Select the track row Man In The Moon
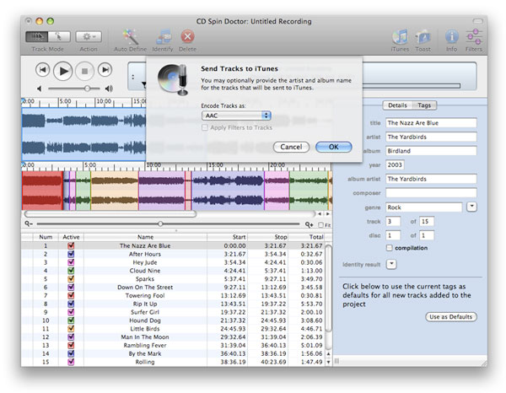This screenshot has height=393, width=506. click(173, 336)
